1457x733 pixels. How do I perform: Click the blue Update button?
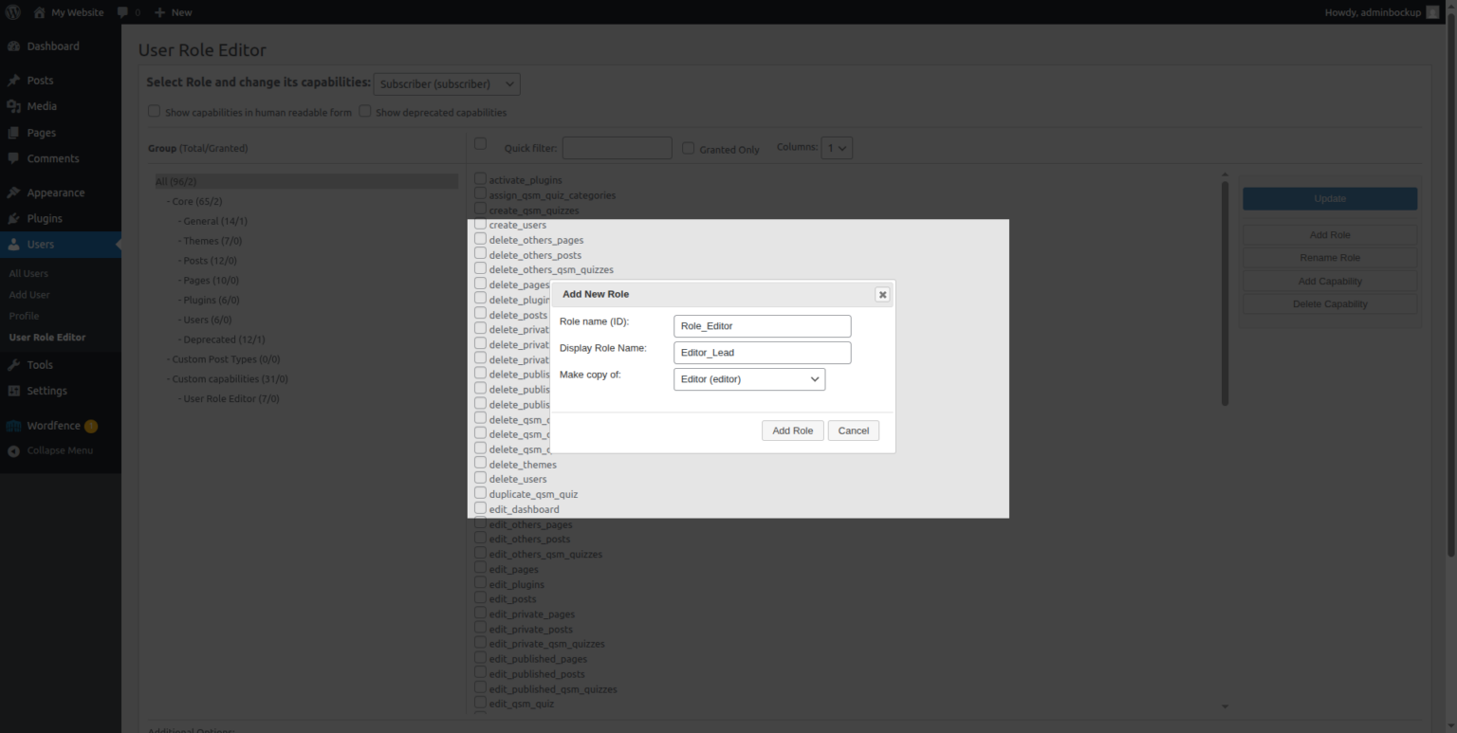[1330, 198]
